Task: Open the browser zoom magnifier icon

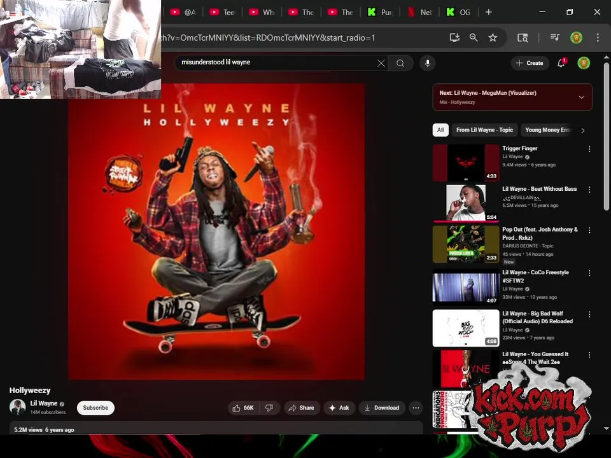Action: point(474,38)
